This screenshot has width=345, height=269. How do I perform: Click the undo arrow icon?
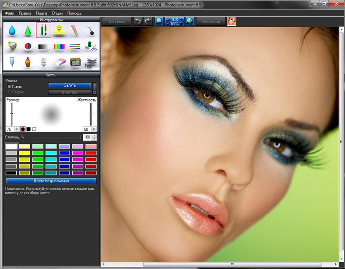click(x=138, y=21)
